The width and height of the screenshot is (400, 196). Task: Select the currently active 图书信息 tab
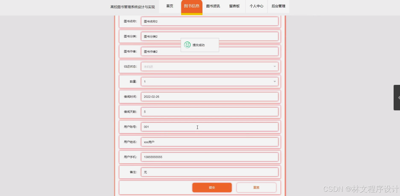click(191, 6)
